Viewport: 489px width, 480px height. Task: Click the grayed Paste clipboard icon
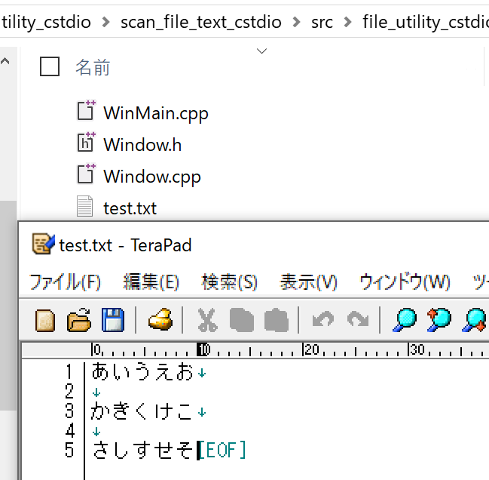point(277,320)
